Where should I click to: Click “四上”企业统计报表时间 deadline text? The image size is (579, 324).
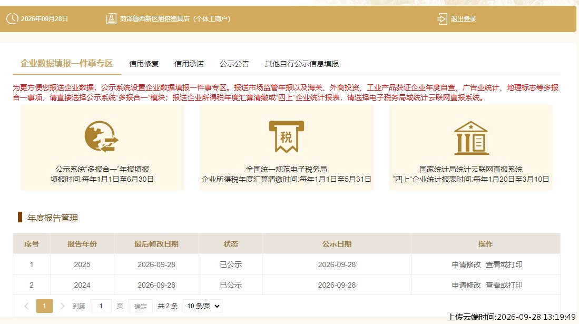pos(471,179)
